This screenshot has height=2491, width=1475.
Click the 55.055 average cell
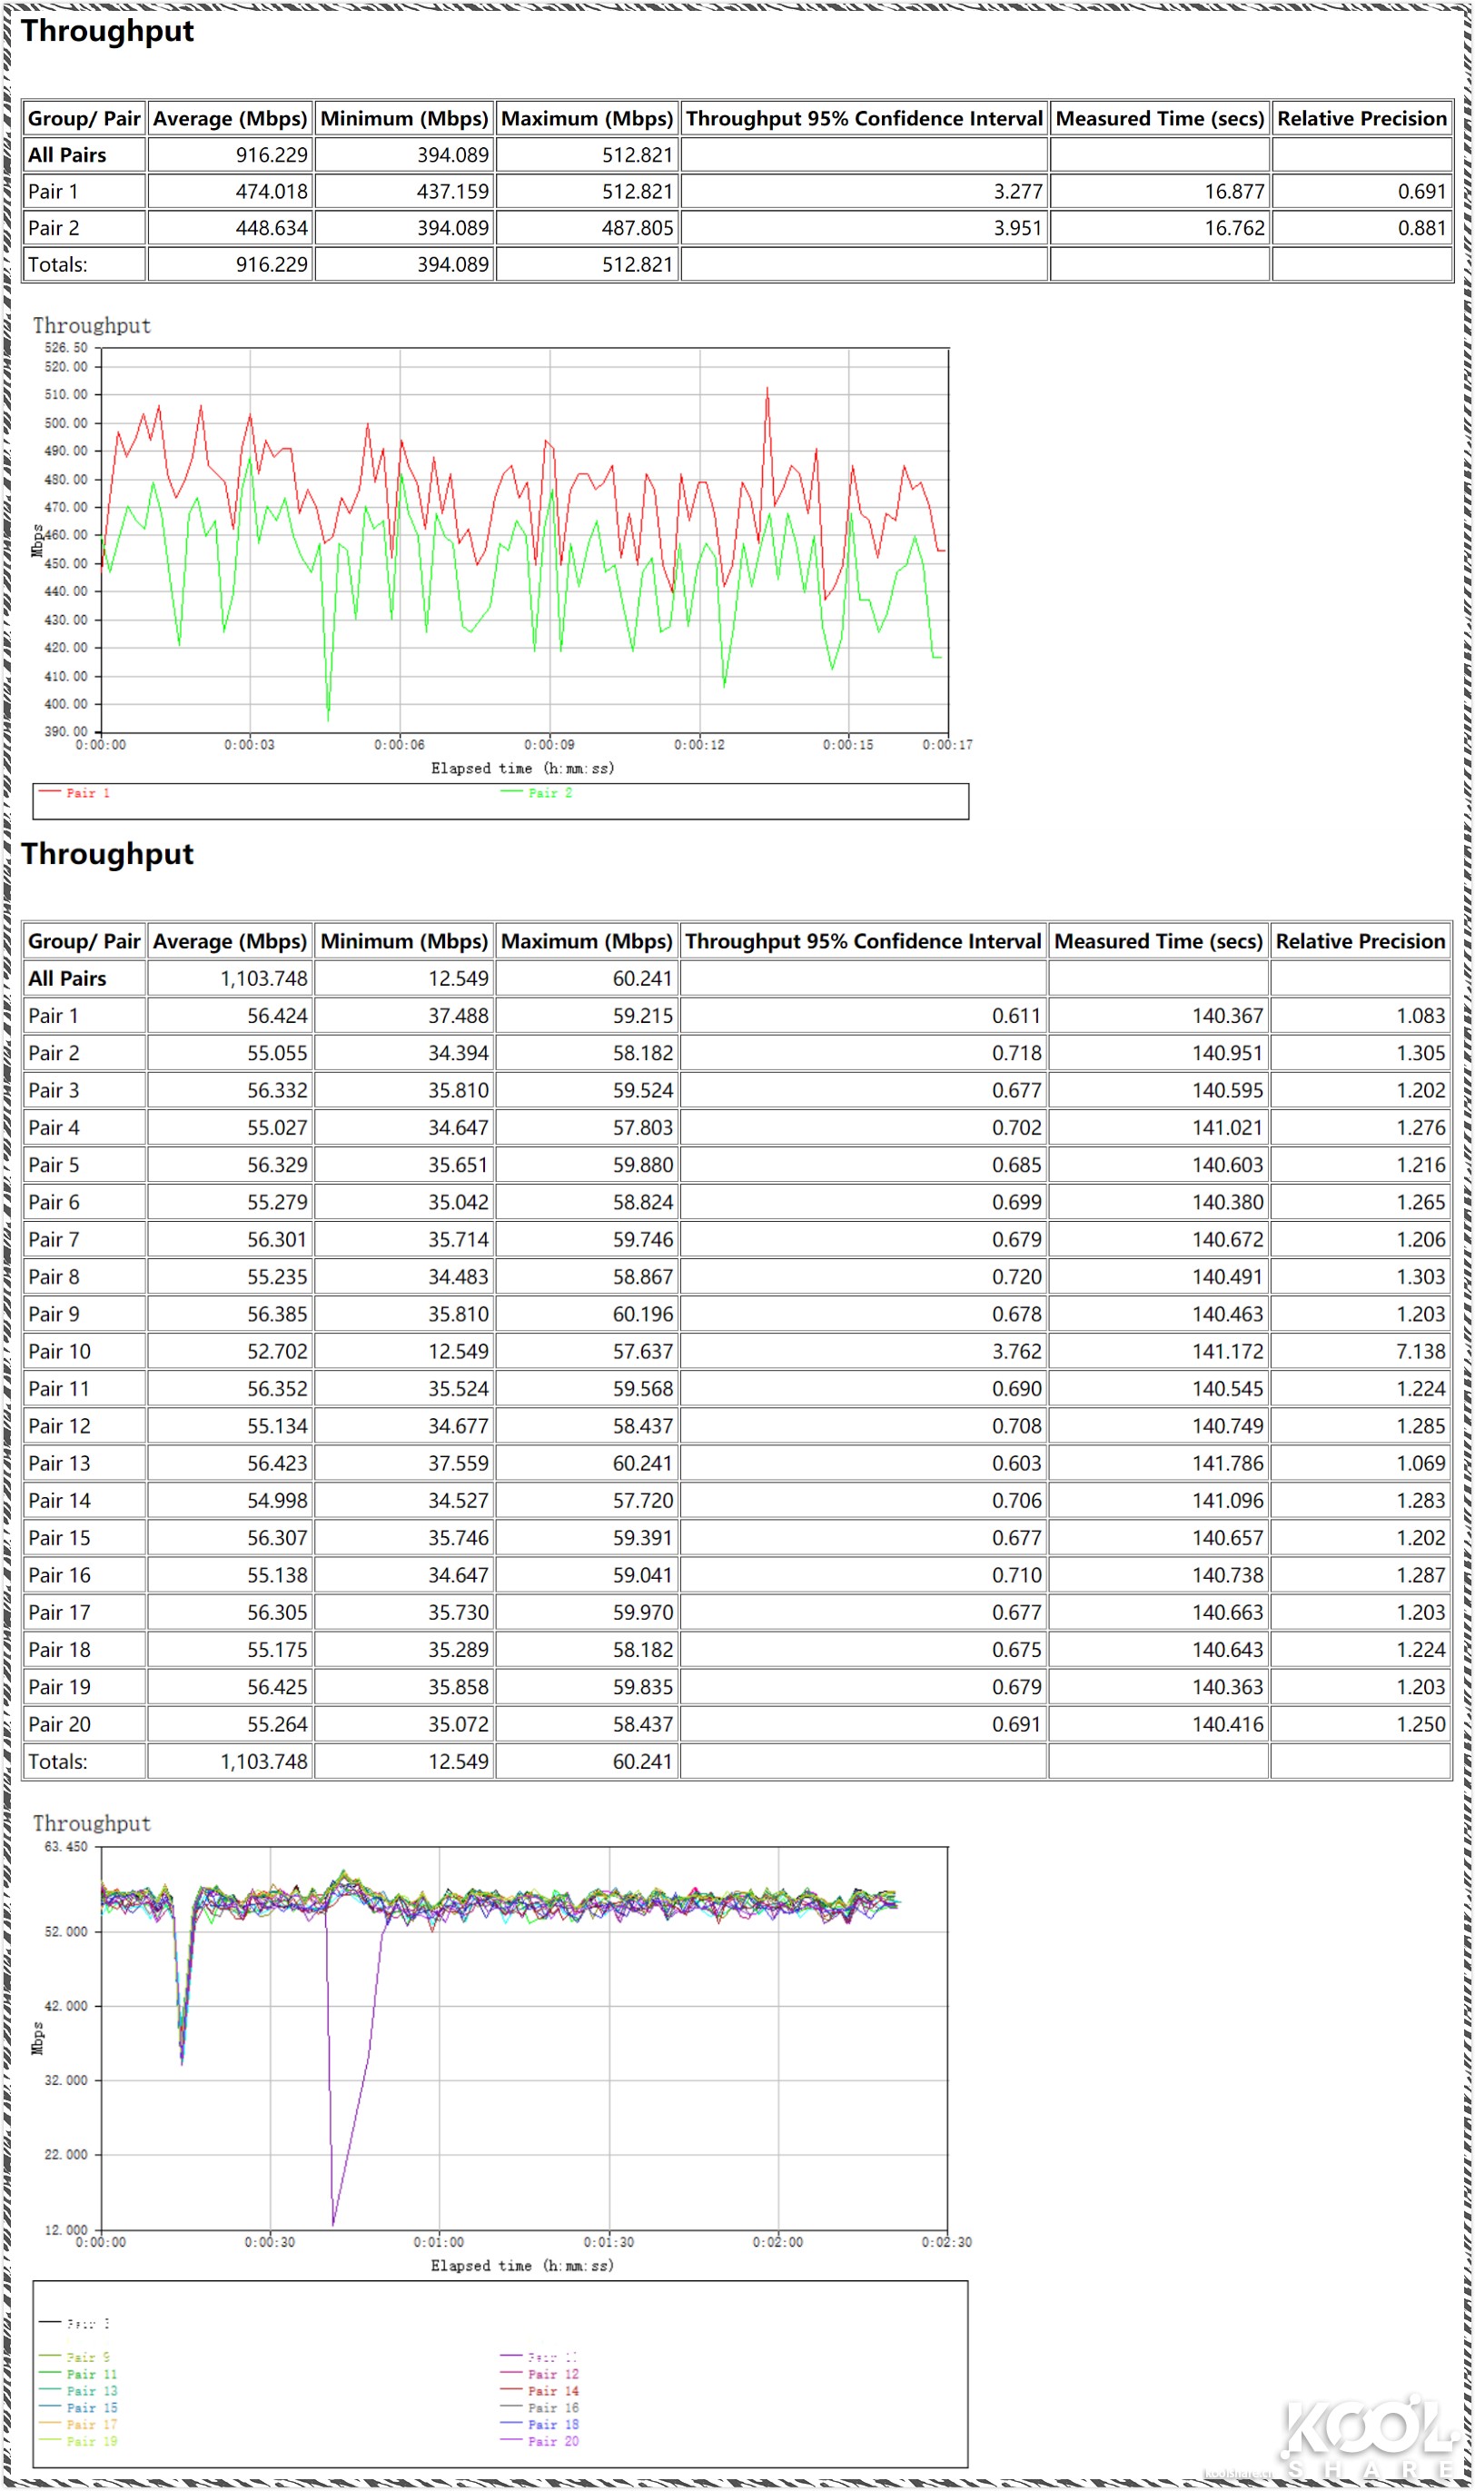click(231, 1053)
